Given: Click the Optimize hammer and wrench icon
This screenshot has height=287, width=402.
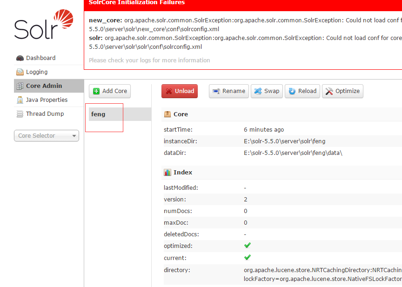Looking at the screenshot, I should point(329,91).
